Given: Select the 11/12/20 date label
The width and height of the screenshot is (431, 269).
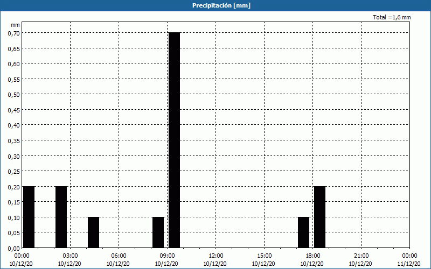Looking at the screenshot, I should [x=409, y=264].
